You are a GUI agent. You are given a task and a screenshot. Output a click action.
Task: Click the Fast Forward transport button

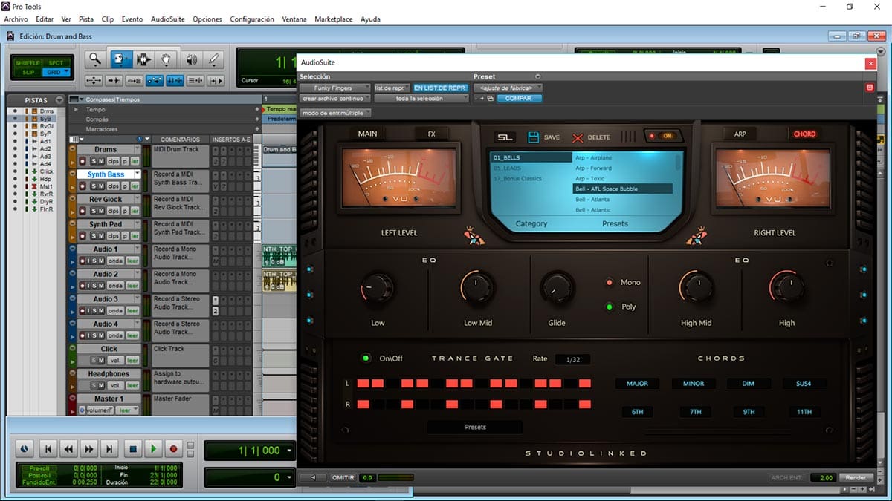click(89, 448)
